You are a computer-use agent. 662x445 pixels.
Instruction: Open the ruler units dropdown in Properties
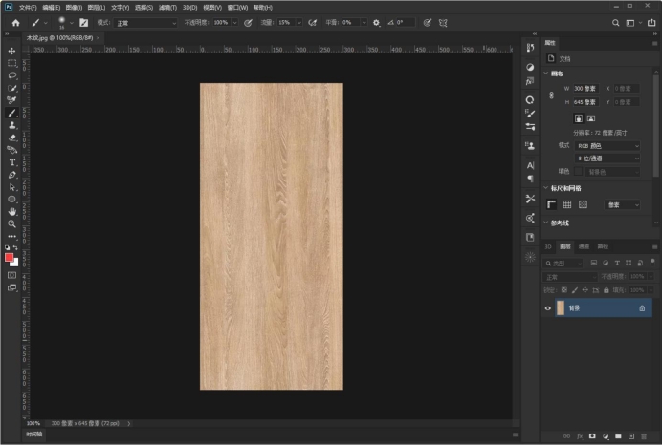(623, 204)
